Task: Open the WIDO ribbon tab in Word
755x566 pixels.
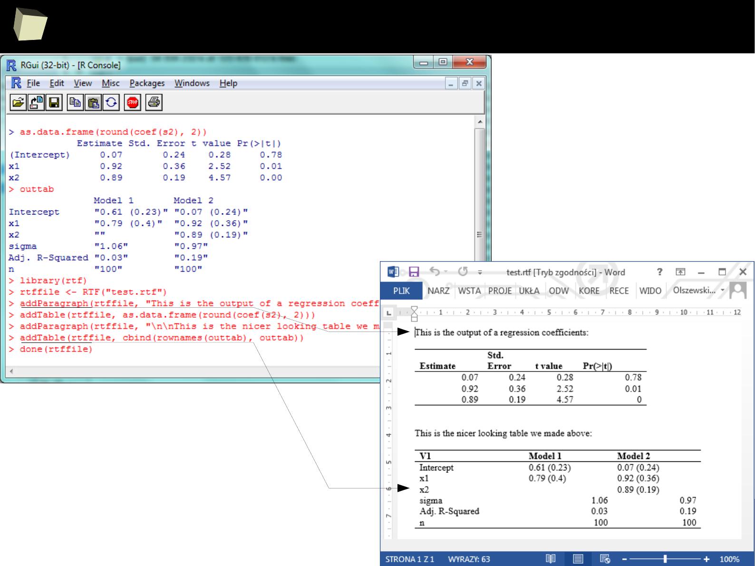Action: point(650,291)
